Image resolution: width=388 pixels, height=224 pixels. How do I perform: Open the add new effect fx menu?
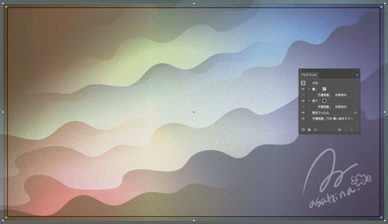(316, 130)
